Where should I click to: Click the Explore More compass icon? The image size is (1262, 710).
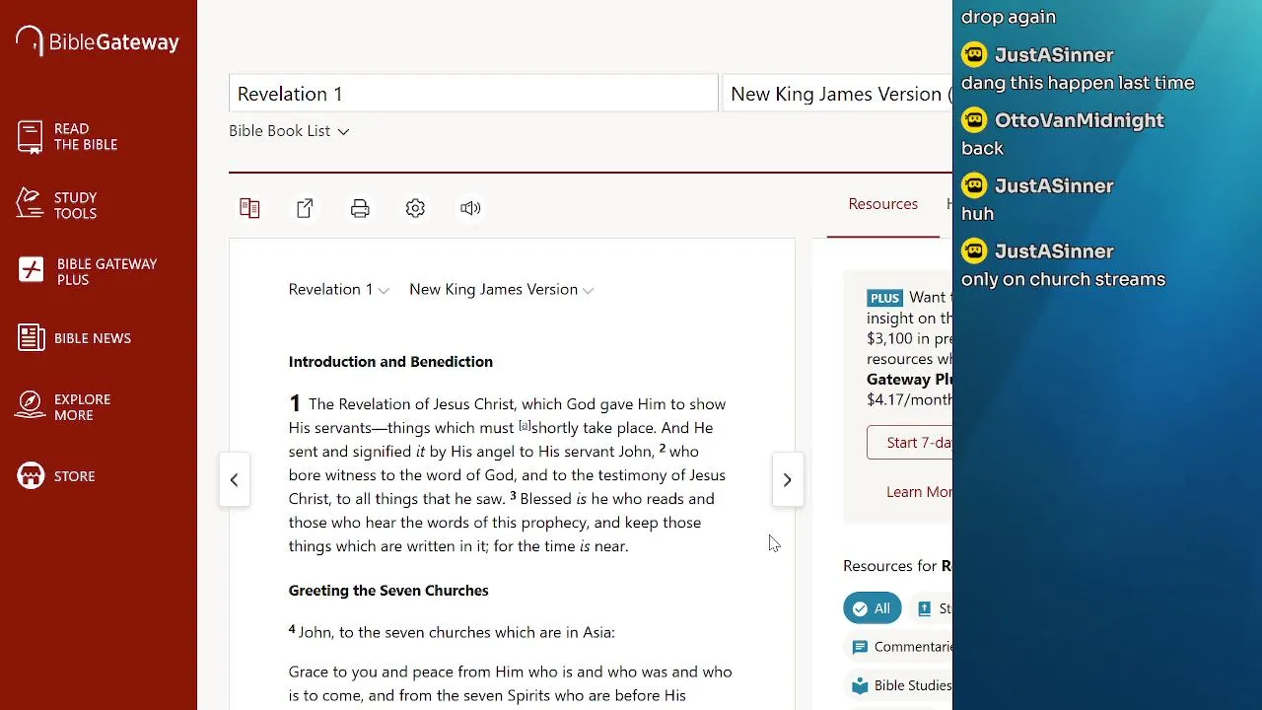click(31, 405)
